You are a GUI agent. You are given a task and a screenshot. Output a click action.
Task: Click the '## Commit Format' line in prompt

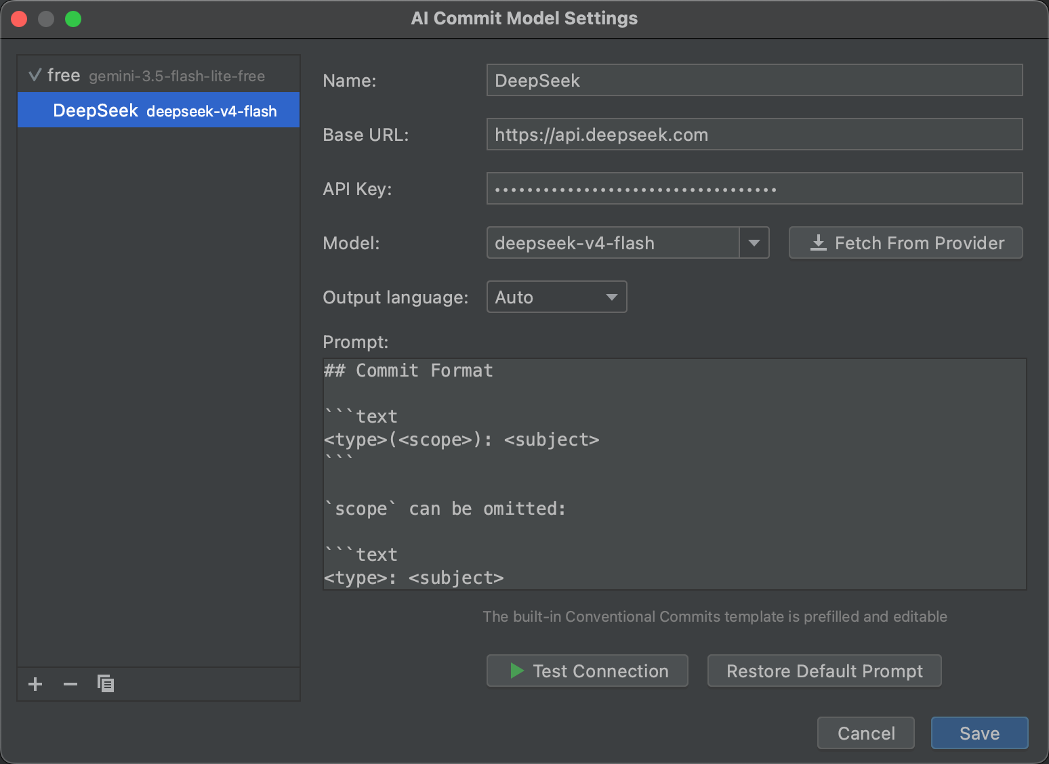pyautogui.click(x=409, y=370)
